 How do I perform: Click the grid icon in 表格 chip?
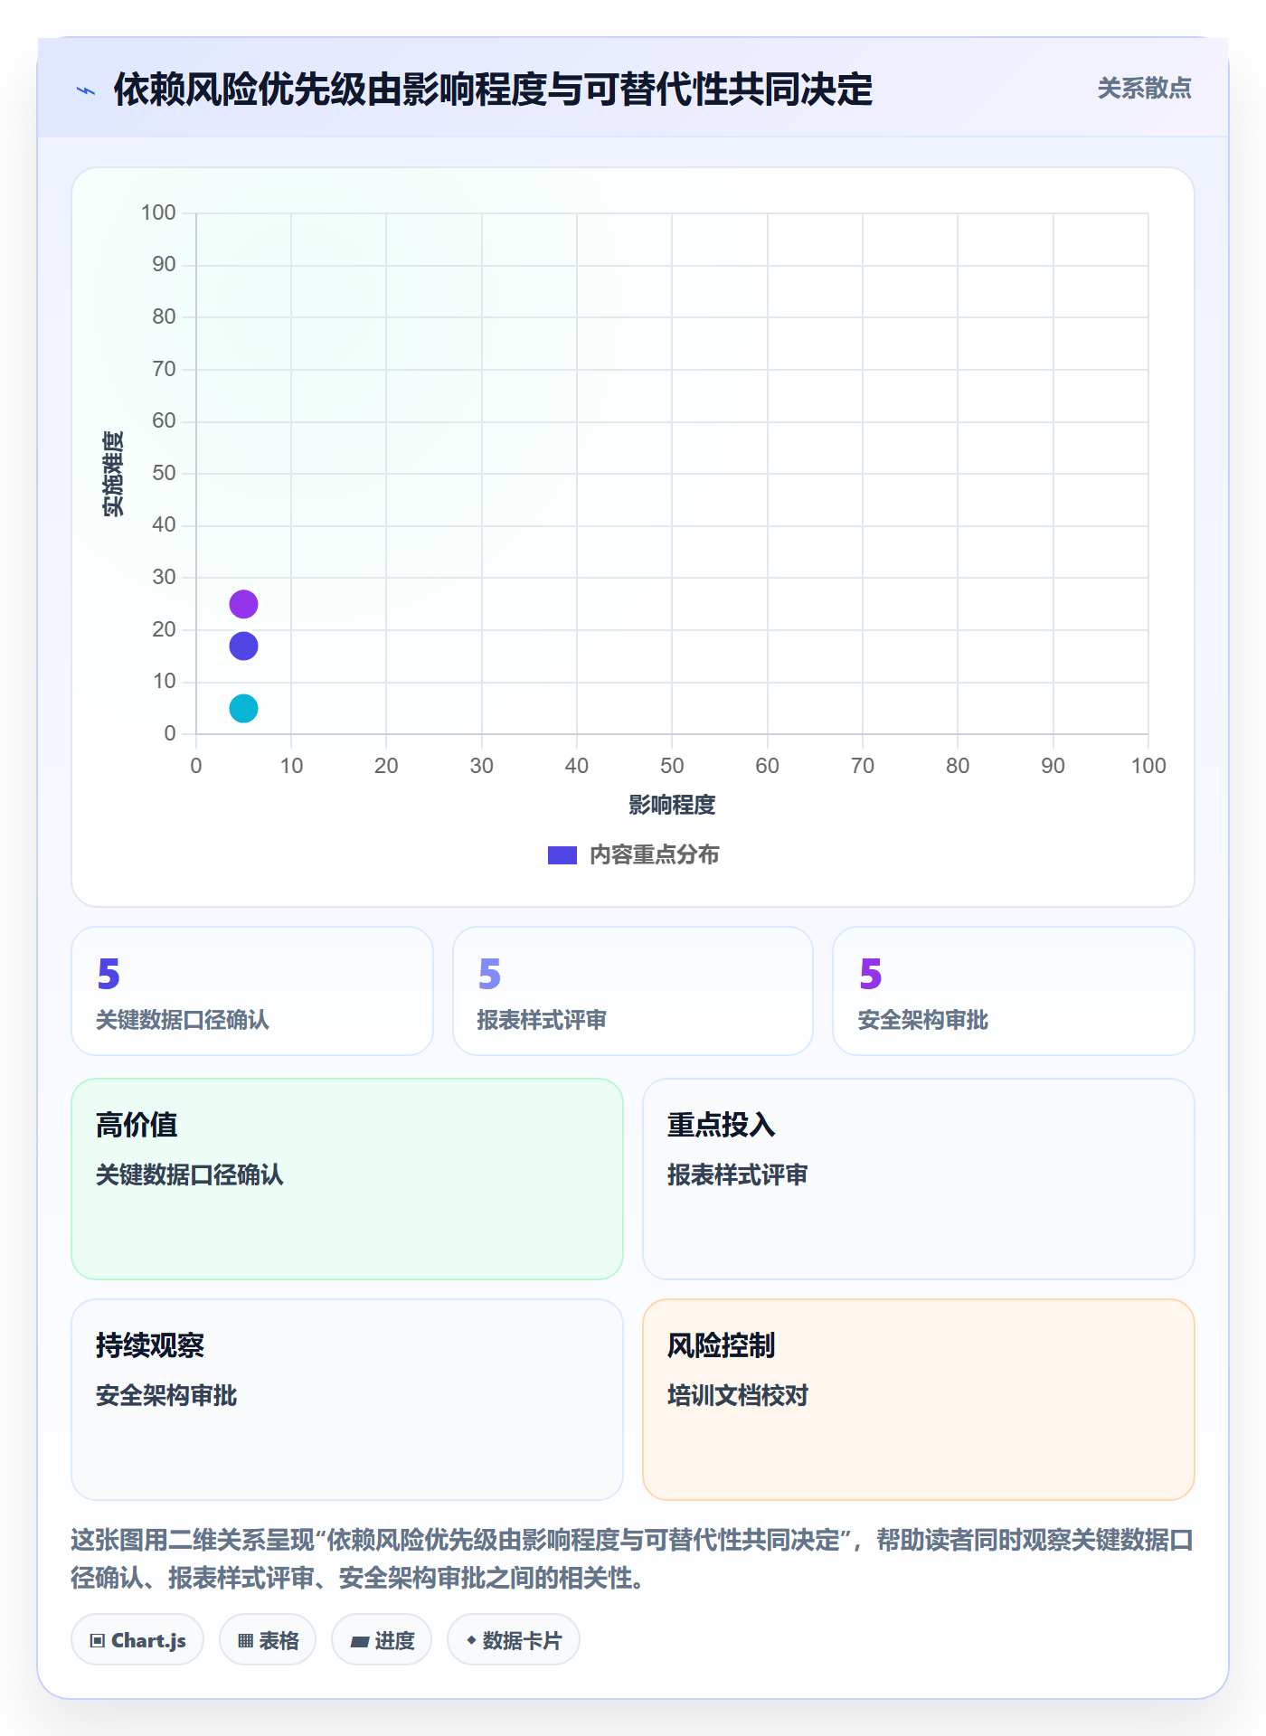point(246,1640)
